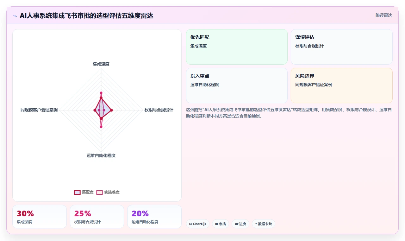This screenshot has height=241, width=405.
Task: Open the 优先匹配 card
Action: [x=237, y=47]
